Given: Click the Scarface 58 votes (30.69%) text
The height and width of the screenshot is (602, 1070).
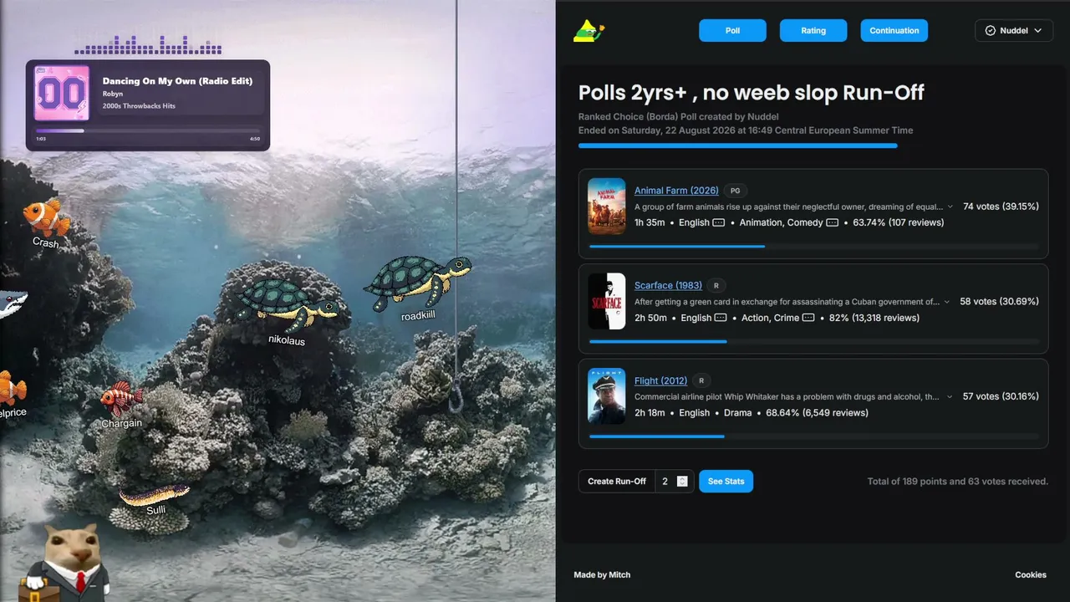Looking at the screenshot, I should coord(999,302).
